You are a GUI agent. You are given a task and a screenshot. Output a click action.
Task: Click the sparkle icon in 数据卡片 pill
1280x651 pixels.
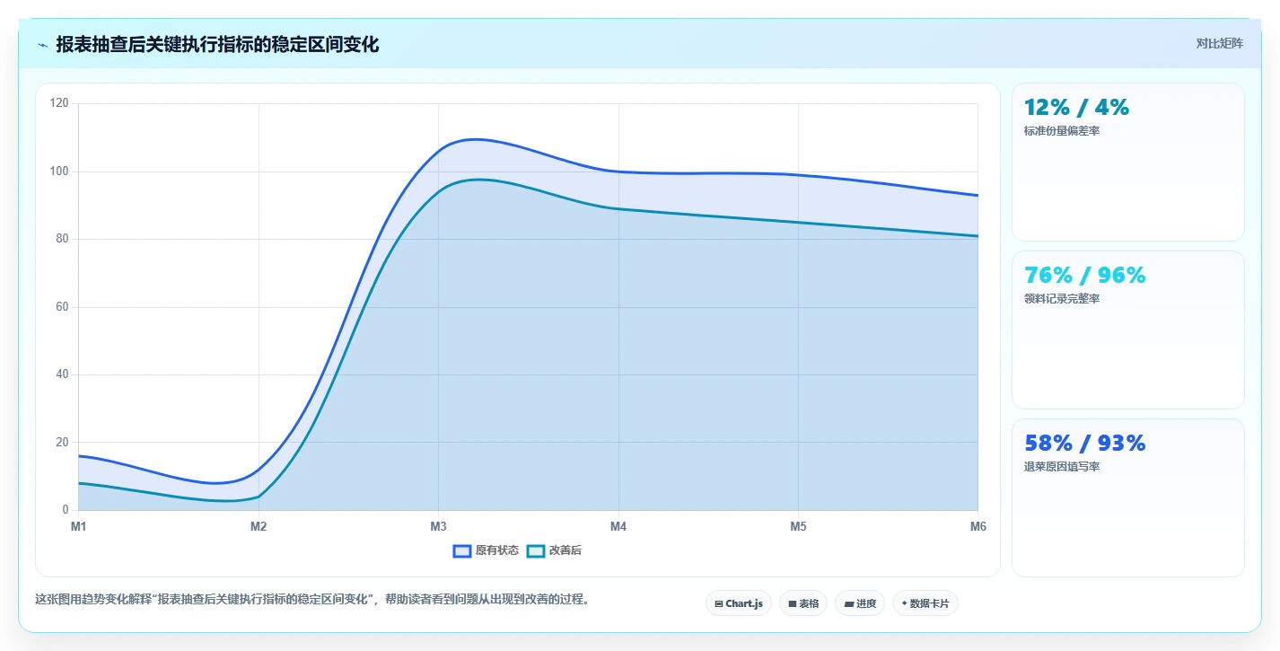pyautogui.click(x=904, y=604)
